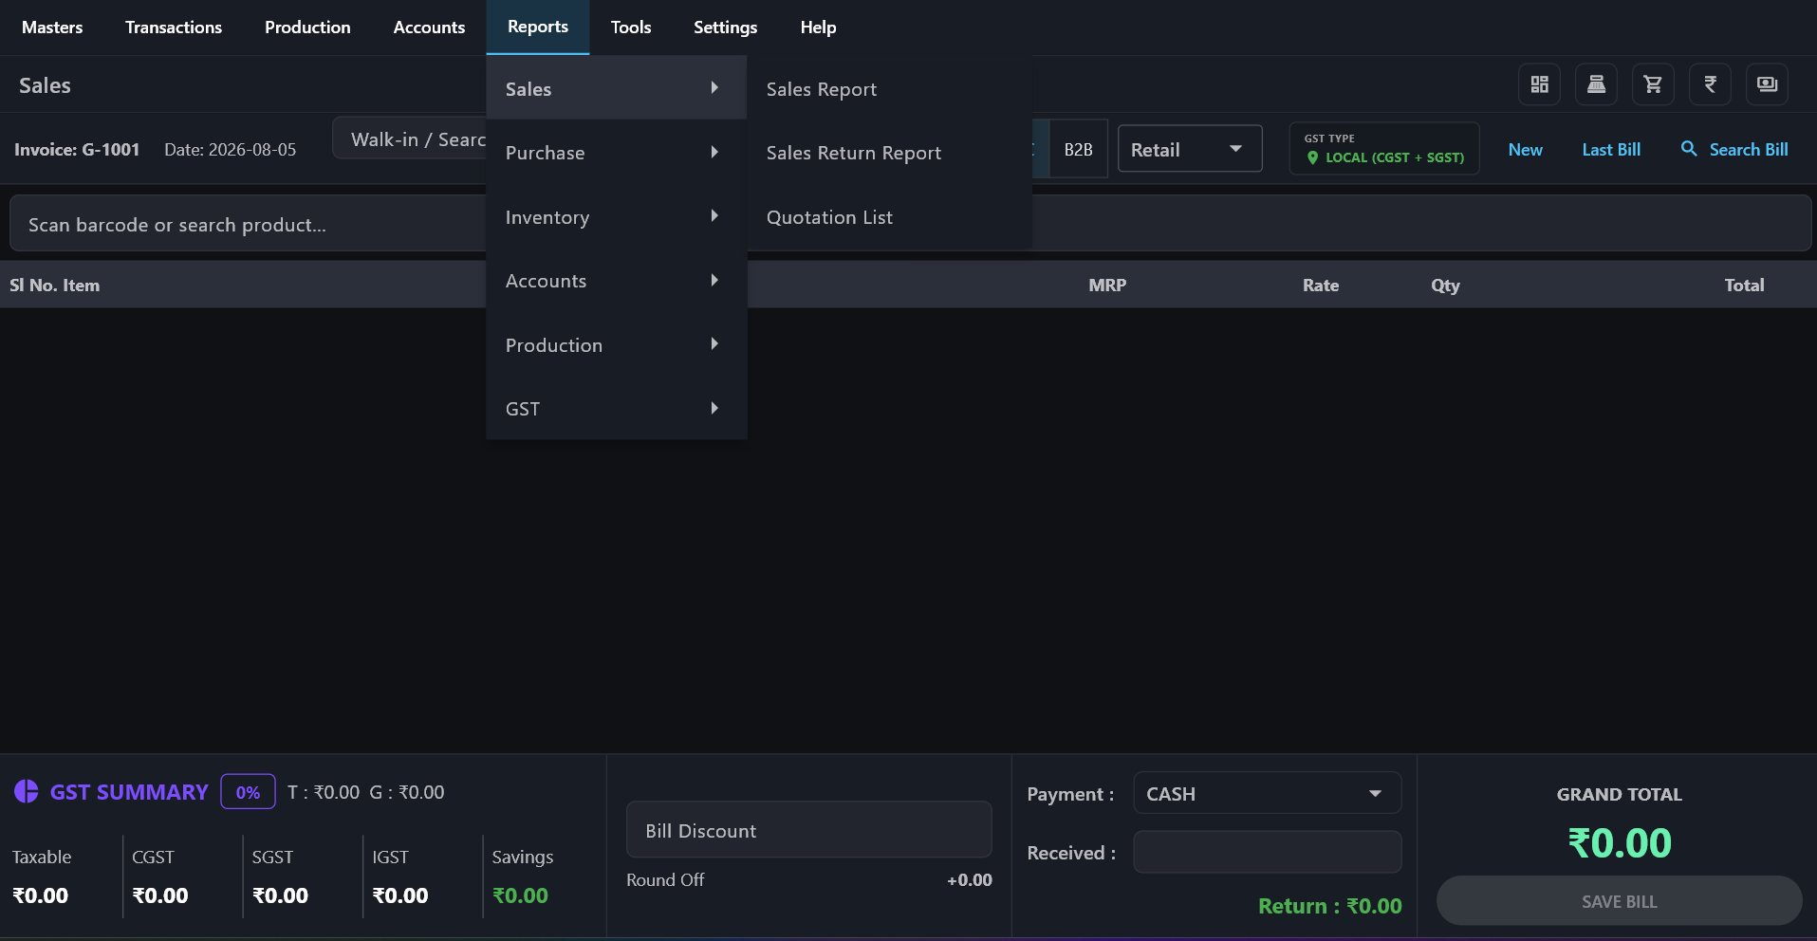Click the Sl No. Item column header
The height and width of the screenshot is (941, 1817).
tap(54, 285)
